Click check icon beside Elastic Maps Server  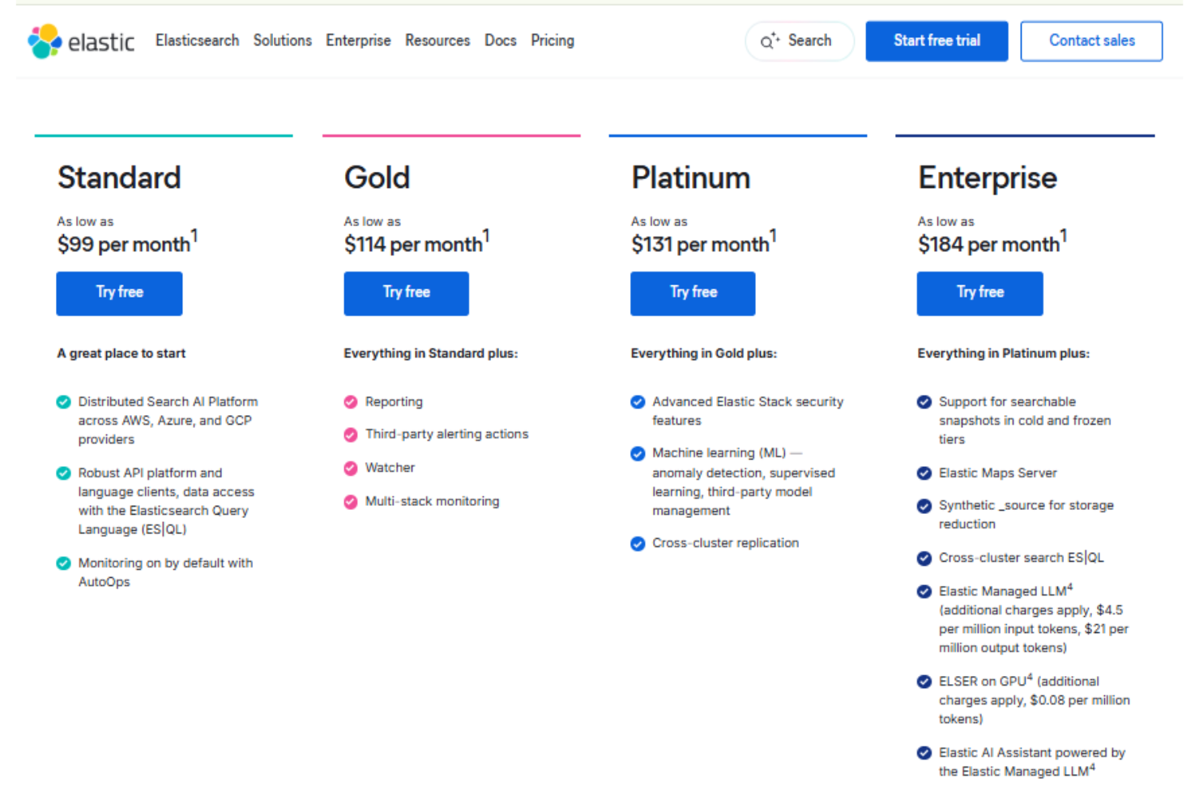[x=924, y=473]
